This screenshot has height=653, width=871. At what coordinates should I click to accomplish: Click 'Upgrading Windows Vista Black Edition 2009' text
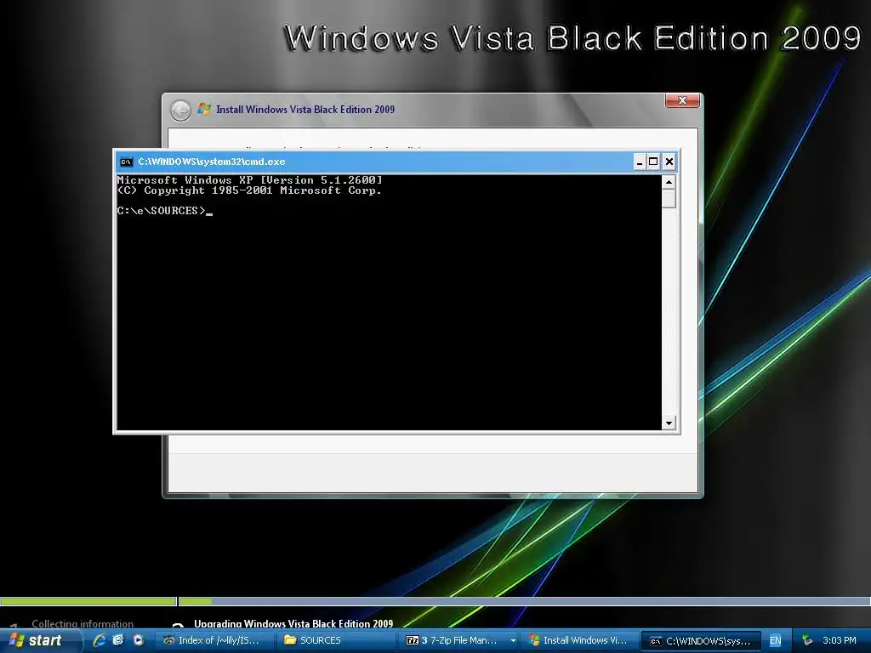click(293, 623)
